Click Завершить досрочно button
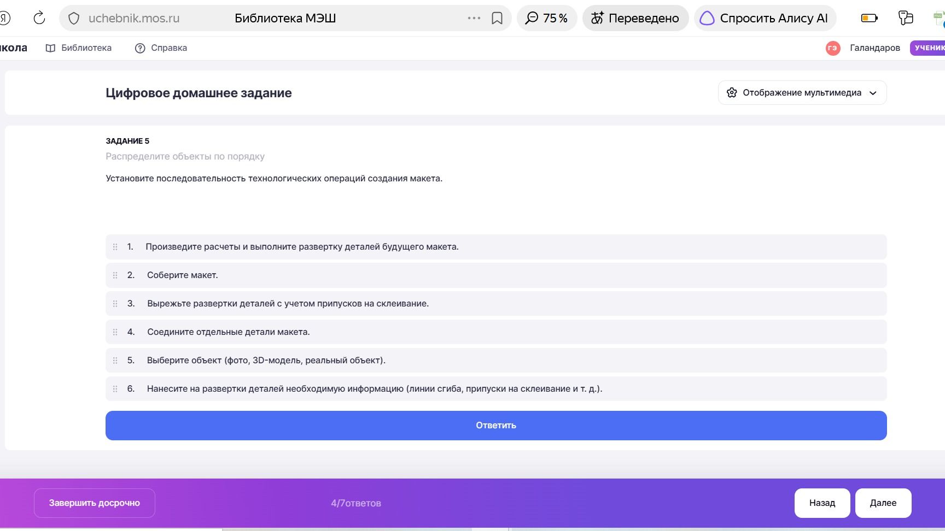 point(95,503)
